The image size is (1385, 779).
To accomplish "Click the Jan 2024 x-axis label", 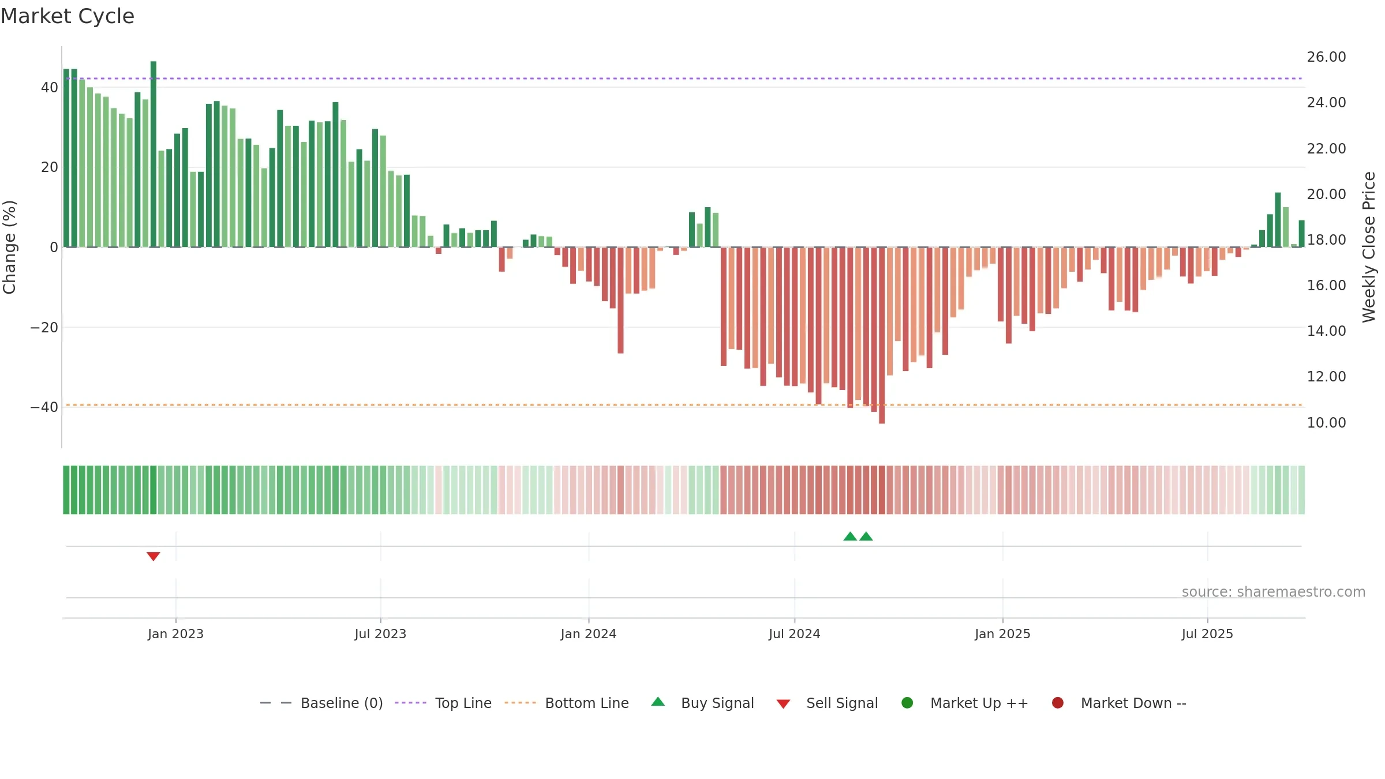I will (589, 634).
